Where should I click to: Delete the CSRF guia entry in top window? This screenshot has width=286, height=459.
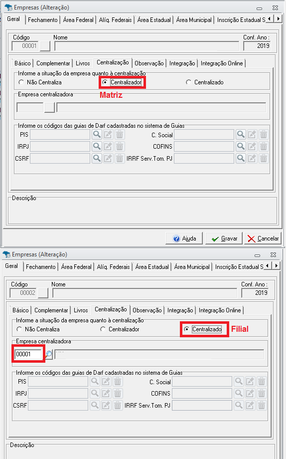(120, 158)
